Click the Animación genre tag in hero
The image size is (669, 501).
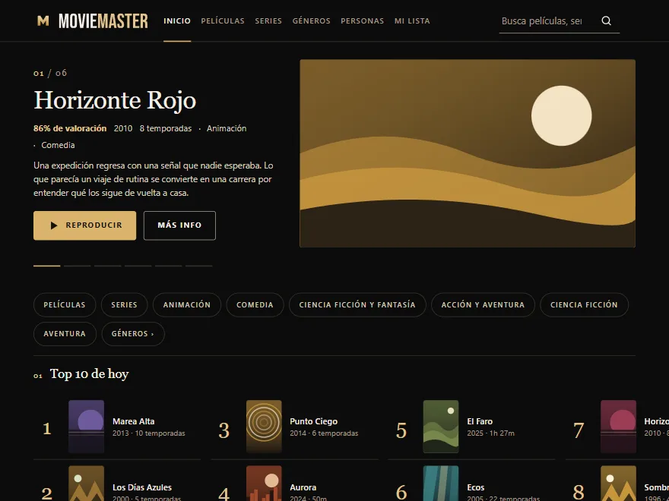(227, 128)
